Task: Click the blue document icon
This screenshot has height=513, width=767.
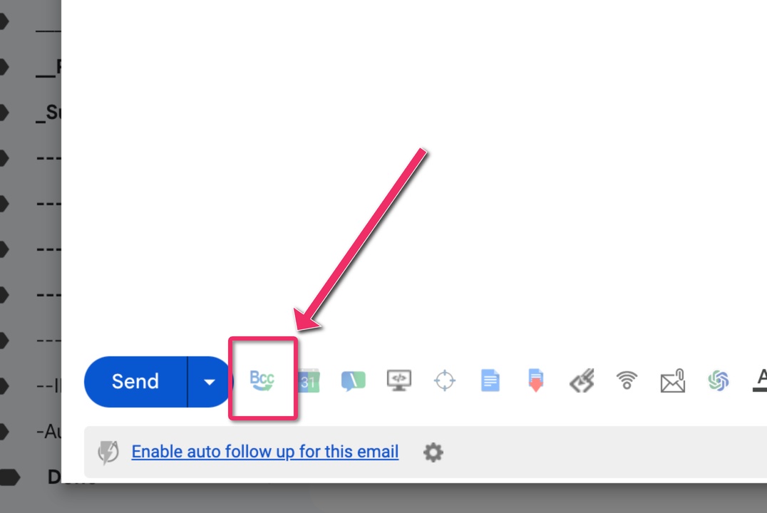Action: pyautogui.click(x=490, y=380)
